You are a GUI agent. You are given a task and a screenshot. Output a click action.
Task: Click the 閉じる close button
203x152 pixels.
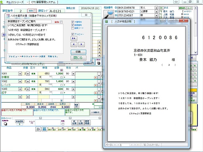79,58
